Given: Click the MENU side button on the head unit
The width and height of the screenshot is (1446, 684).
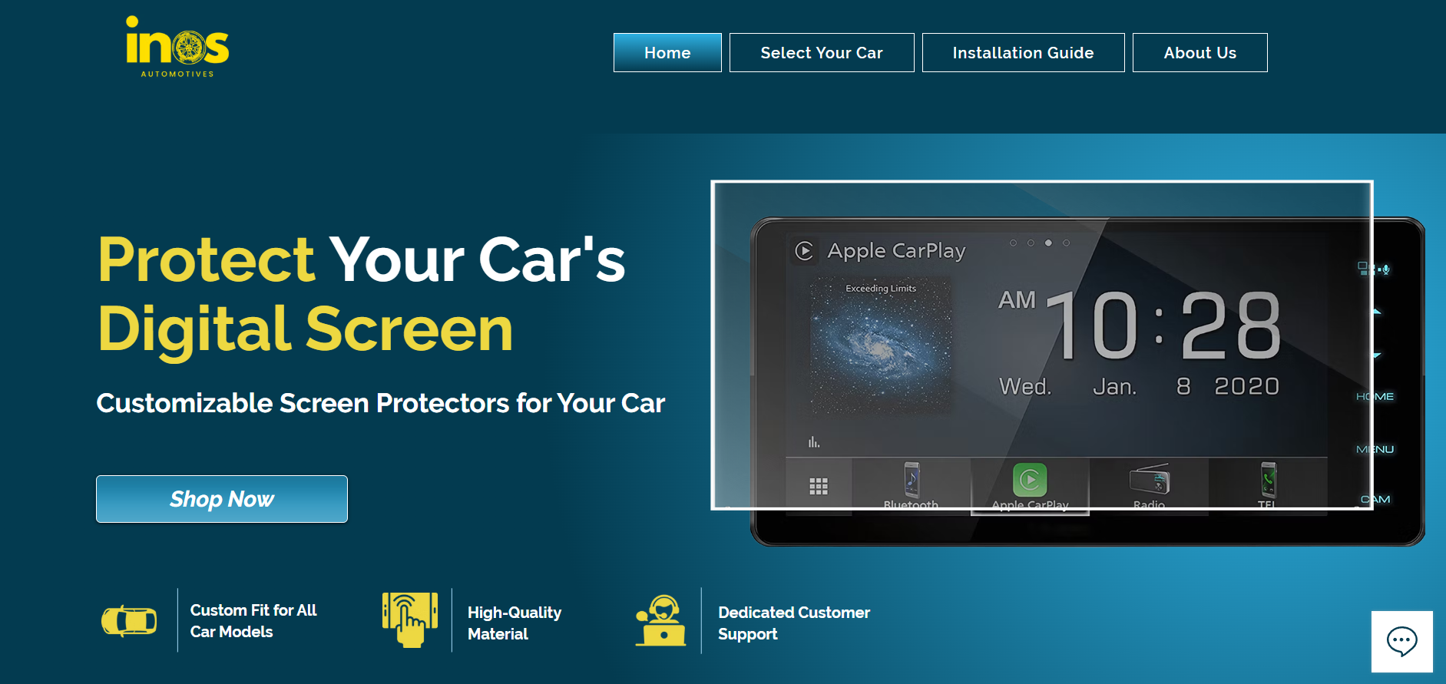Looking at the screenshot, I should pyautogui.click(x=1375, y=449).
